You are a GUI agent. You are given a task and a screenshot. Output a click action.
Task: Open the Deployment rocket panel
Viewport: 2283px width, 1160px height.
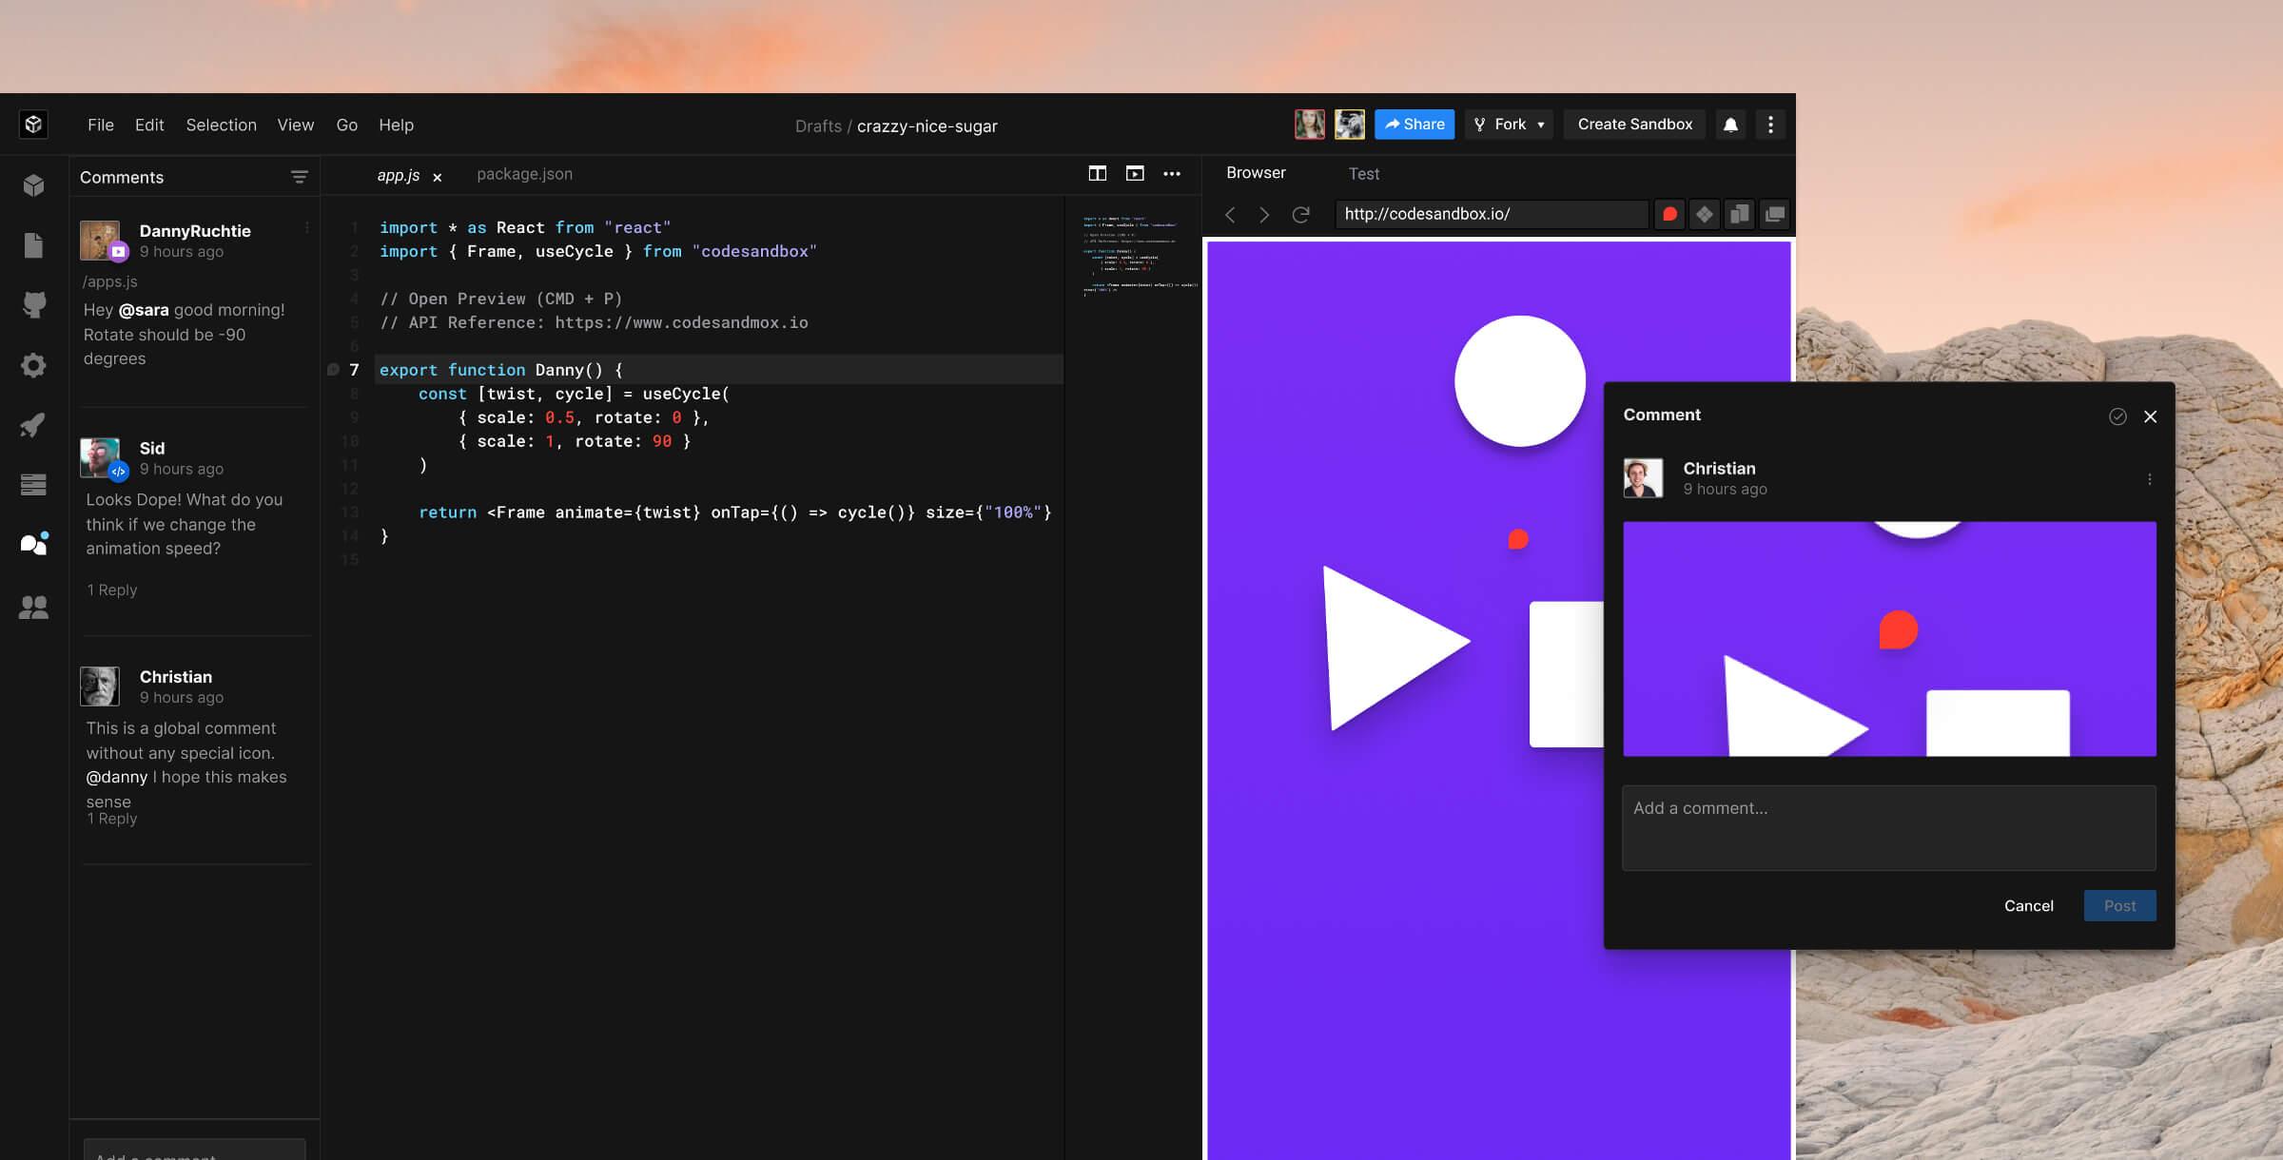33,425
